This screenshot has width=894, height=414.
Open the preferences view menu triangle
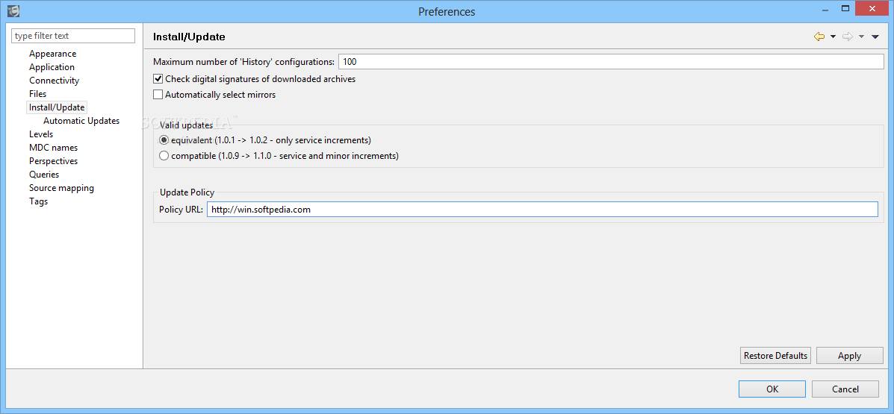(x=875, y=37)
